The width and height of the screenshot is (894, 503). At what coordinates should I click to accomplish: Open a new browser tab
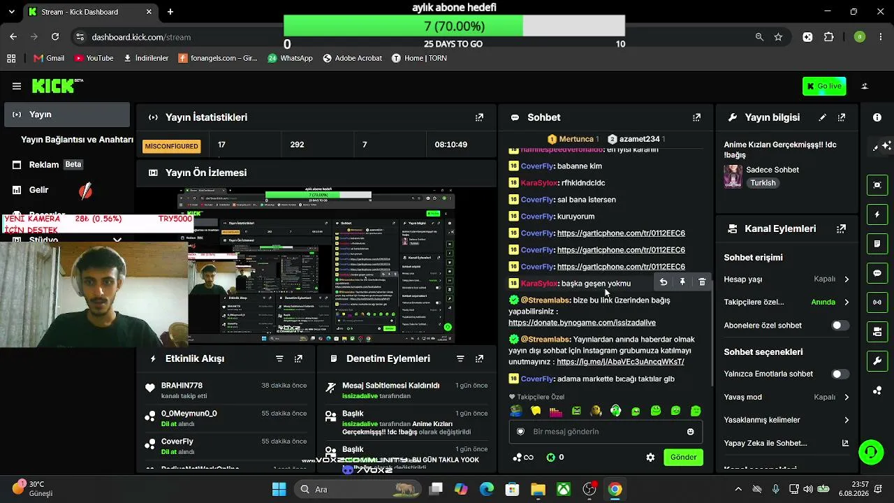point(170,12)
